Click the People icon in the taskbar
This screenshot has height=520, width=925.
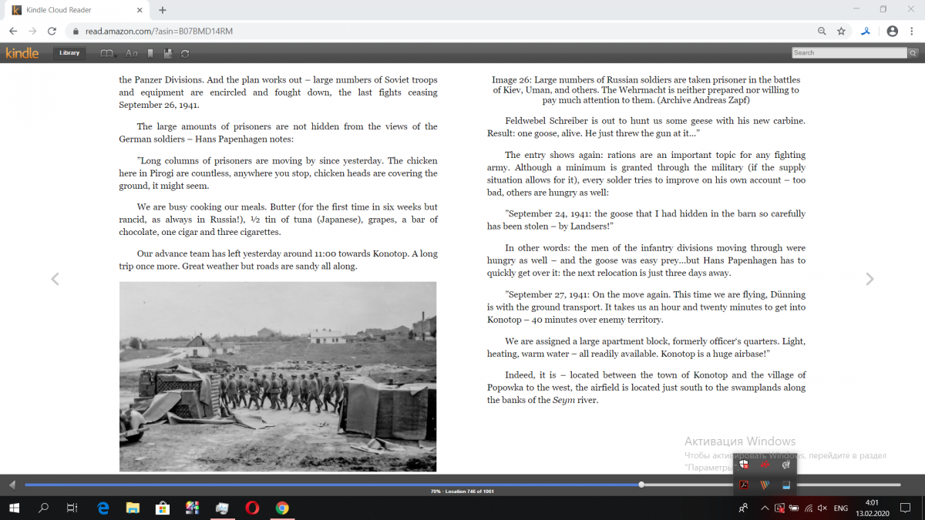pos(743,508)
